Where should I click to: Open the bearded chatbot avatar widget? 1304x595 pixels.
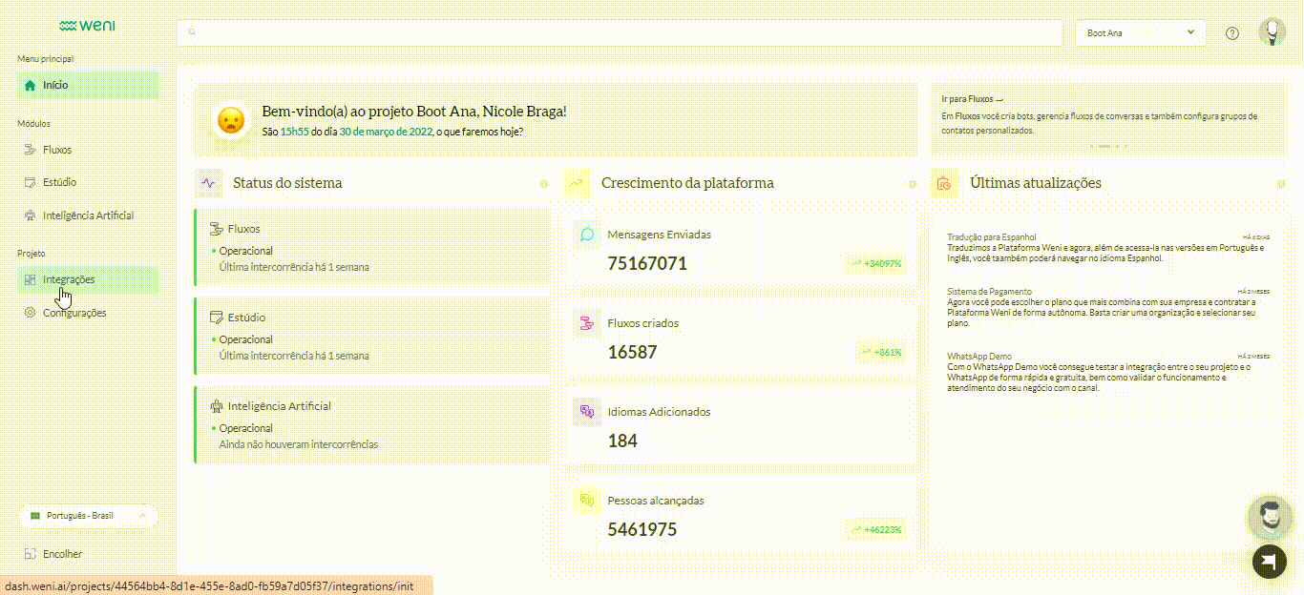tap(1270, 518)
